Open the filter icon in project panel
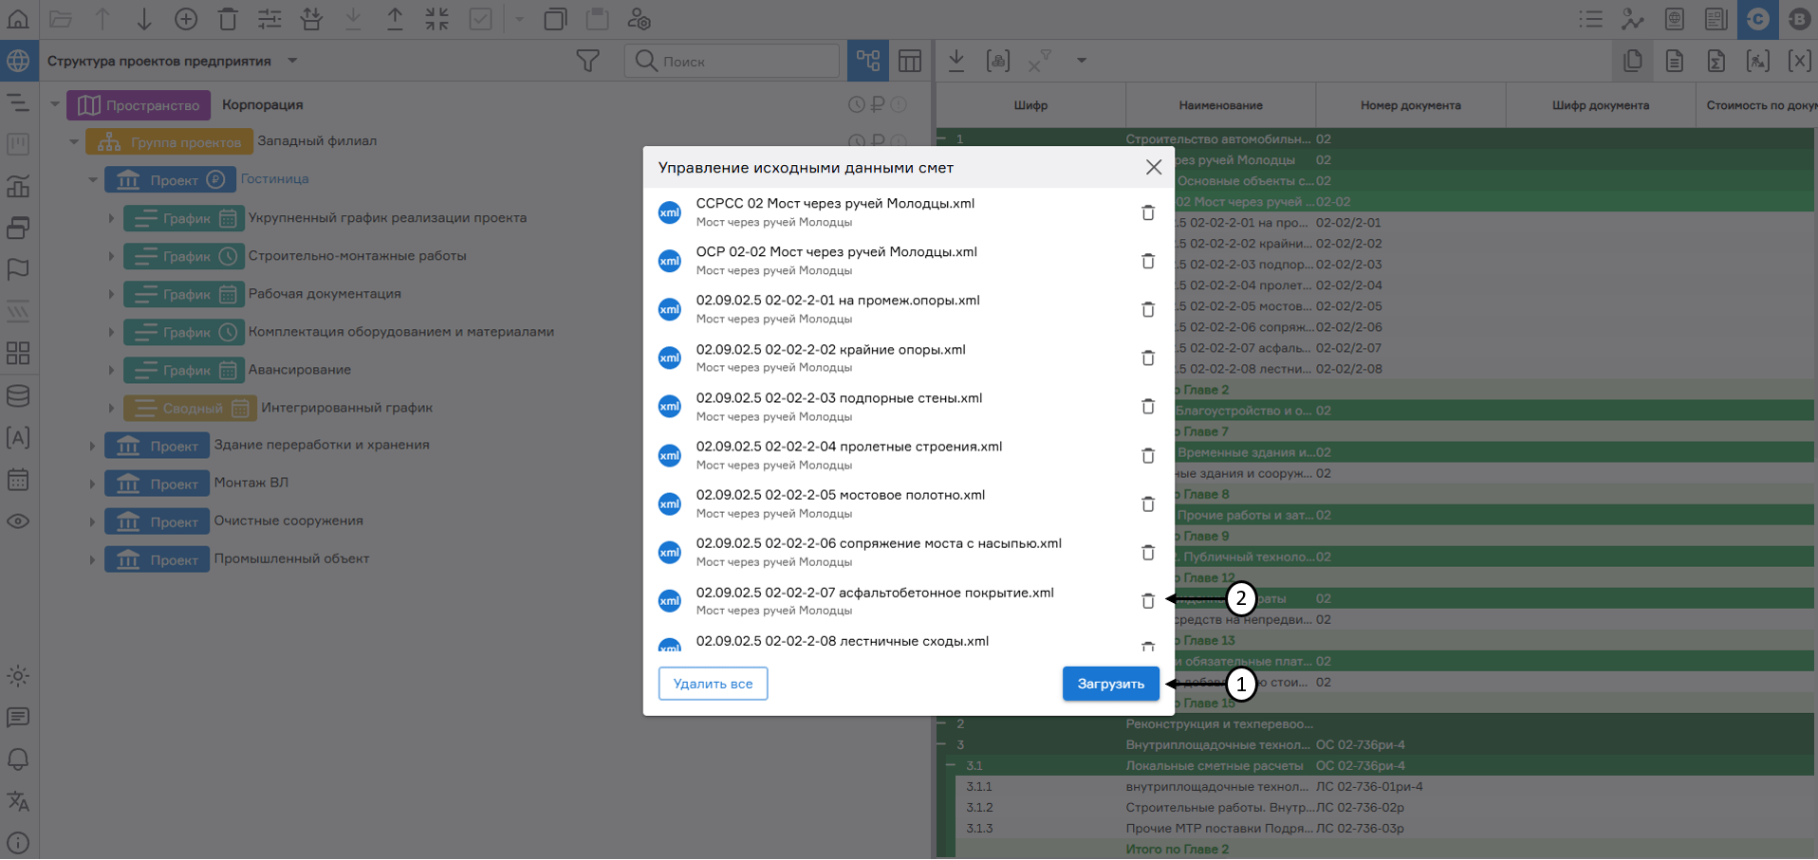Image resolution: width=1818 pixels, height=860 pixels. 587,62
